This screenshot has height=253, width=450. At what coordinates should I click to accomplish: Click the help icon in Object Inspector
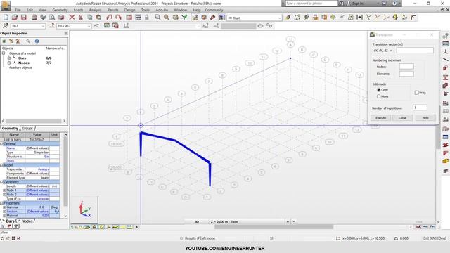point(37,41)
